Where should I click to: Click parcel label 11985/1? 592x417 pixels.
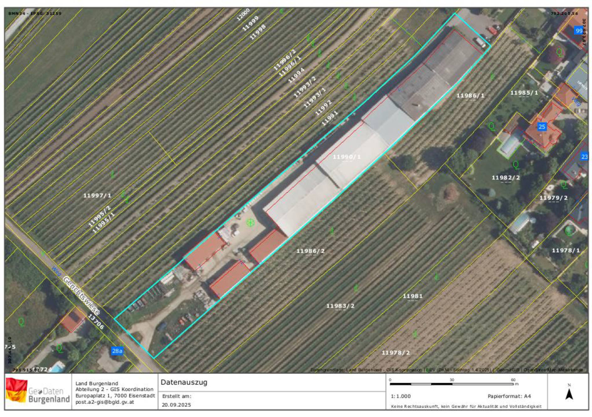tap(524, 93)
